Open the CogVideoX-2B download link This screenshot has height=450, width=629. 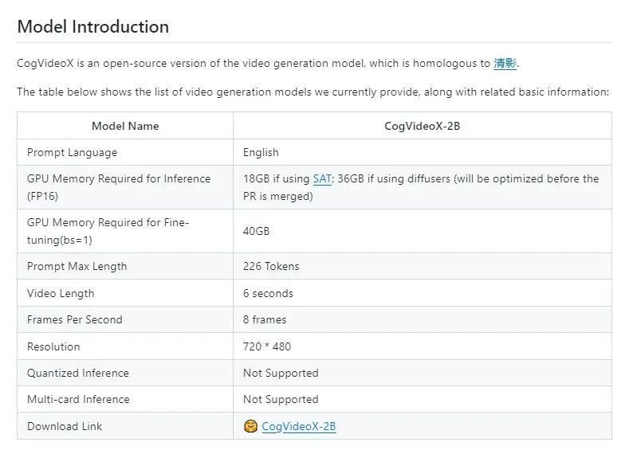[x=298, y=426]
